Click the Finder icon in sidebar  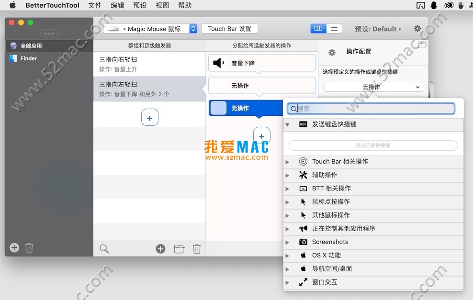tap(13, 58)
